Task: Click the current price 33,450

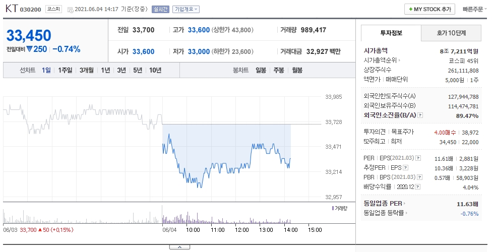Action: [x=29, y=35]
